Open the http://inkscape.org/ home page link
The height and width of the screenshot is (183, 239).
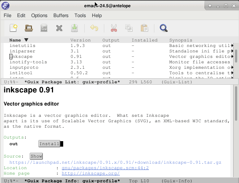91,174
